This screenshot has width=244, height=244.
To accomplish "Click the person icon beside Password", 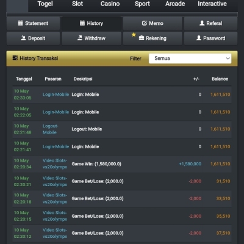I will click(199, 38).
